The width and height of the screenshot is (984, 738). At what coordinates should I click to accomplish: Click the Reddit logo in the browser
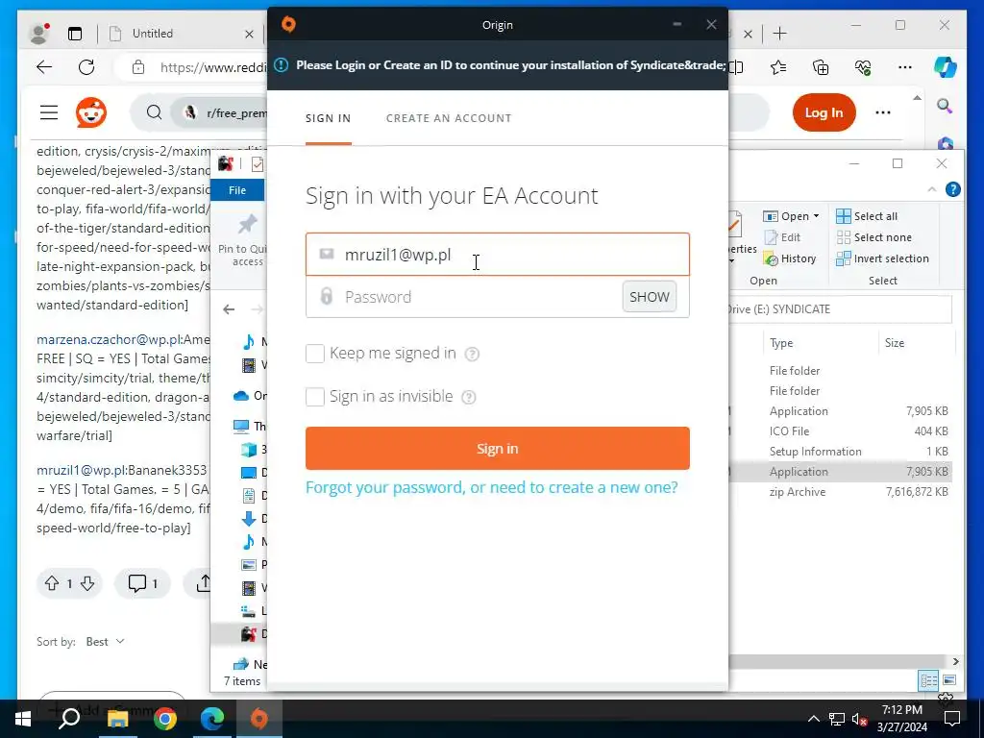tap(91, 112)
